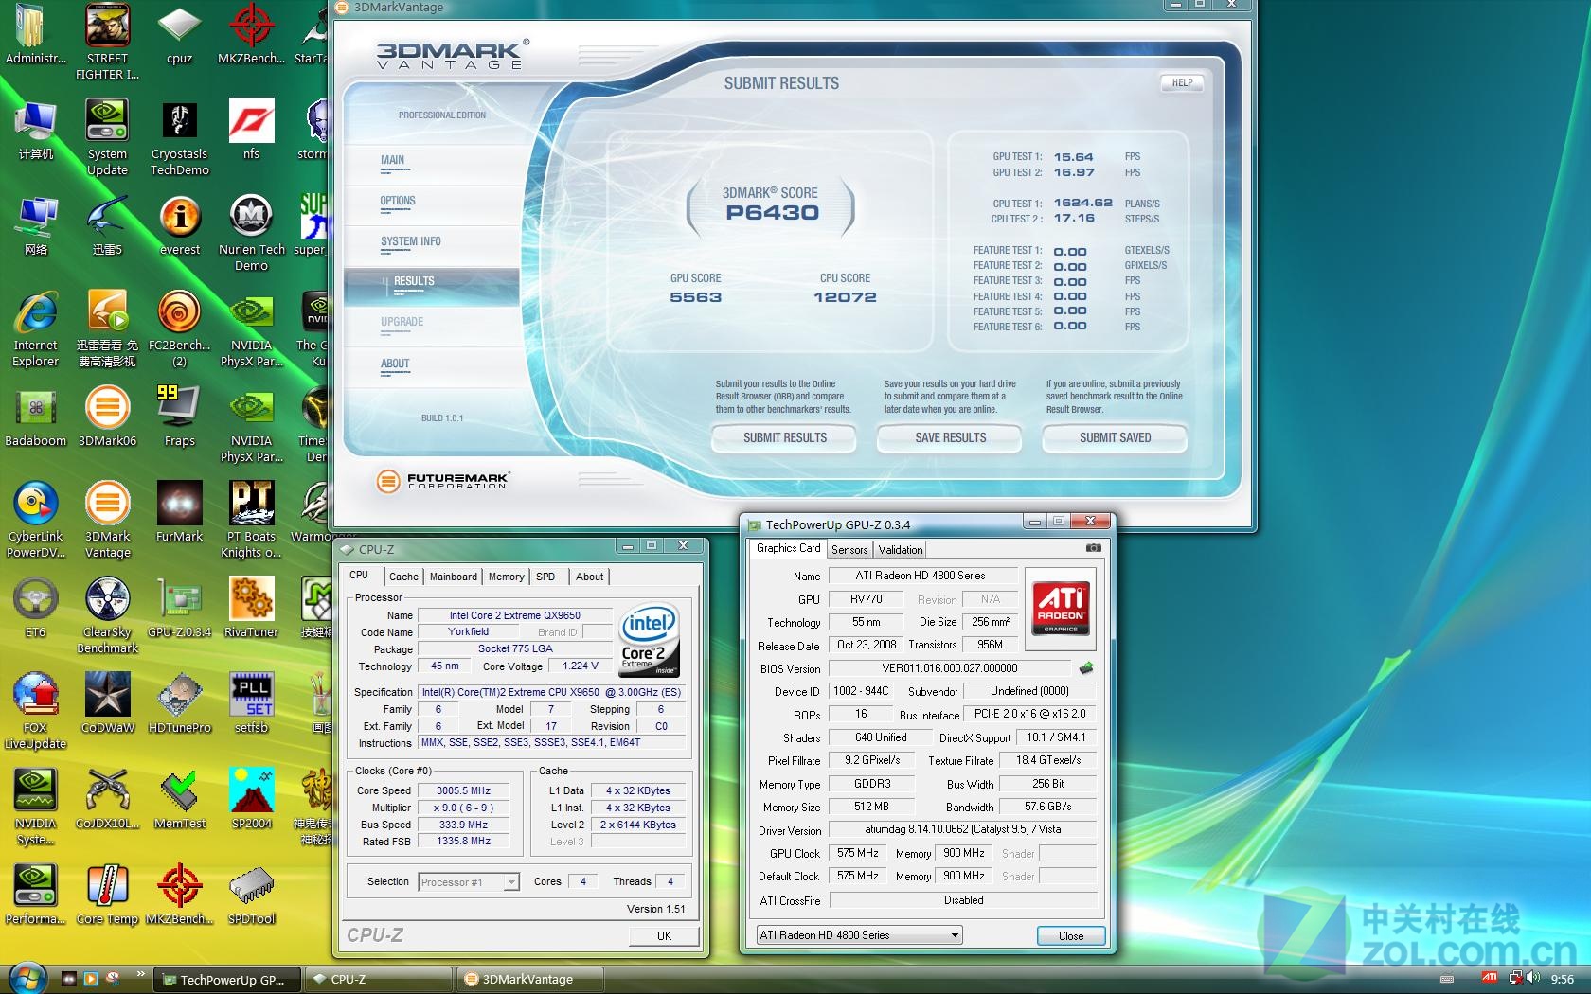Open the MemTest desktop icon

(179, 799)
